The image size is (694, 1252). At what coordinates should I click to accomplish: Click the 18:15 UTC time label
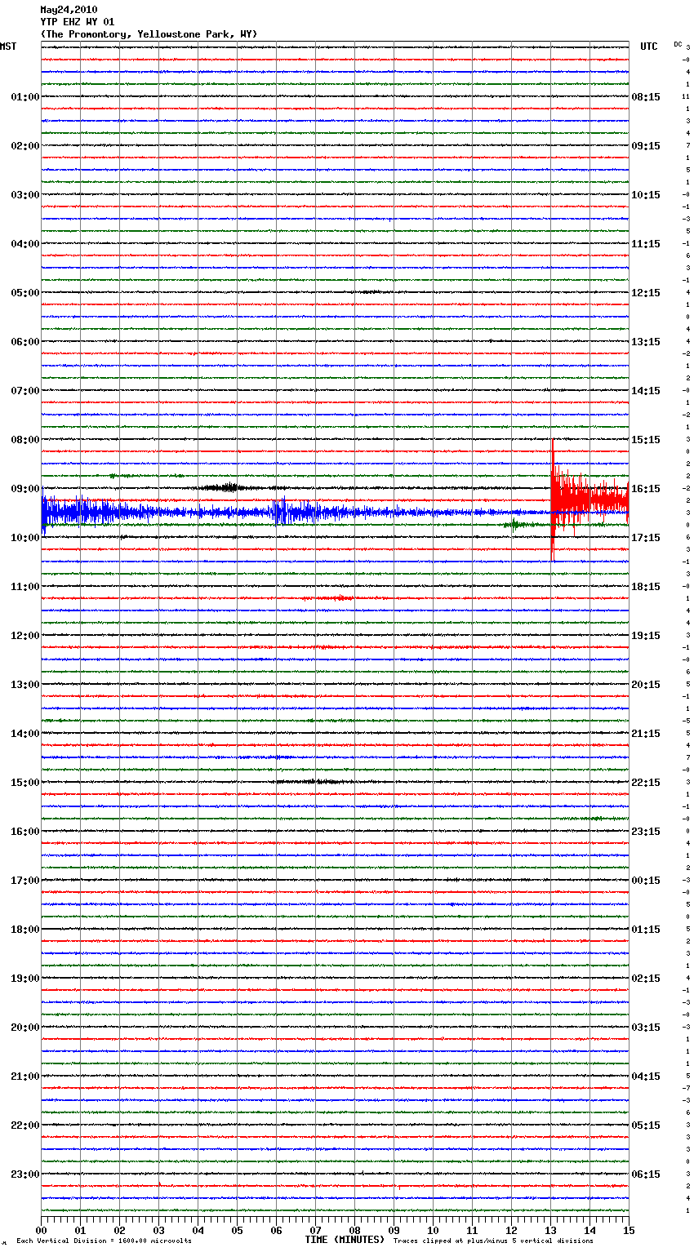[x=646, y=587]
